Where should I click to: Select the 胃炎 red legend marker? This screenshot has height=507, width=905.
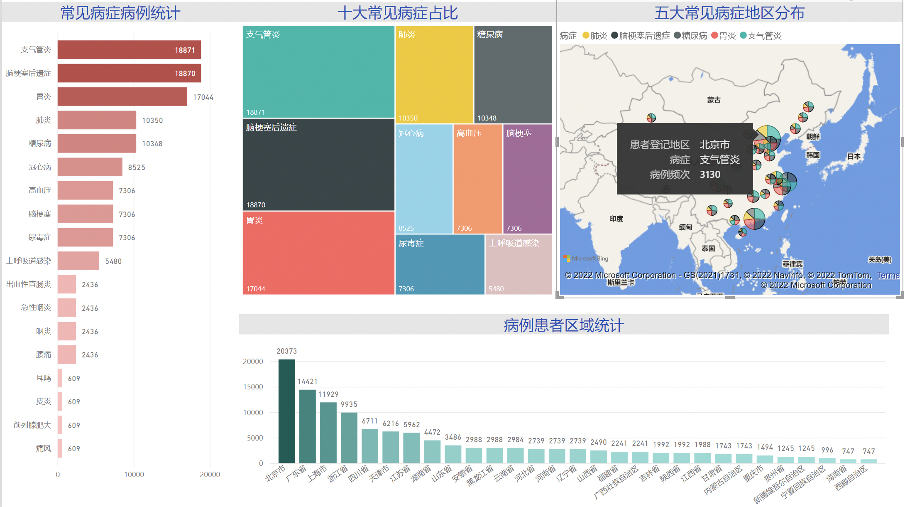click(x=714, y=35)
